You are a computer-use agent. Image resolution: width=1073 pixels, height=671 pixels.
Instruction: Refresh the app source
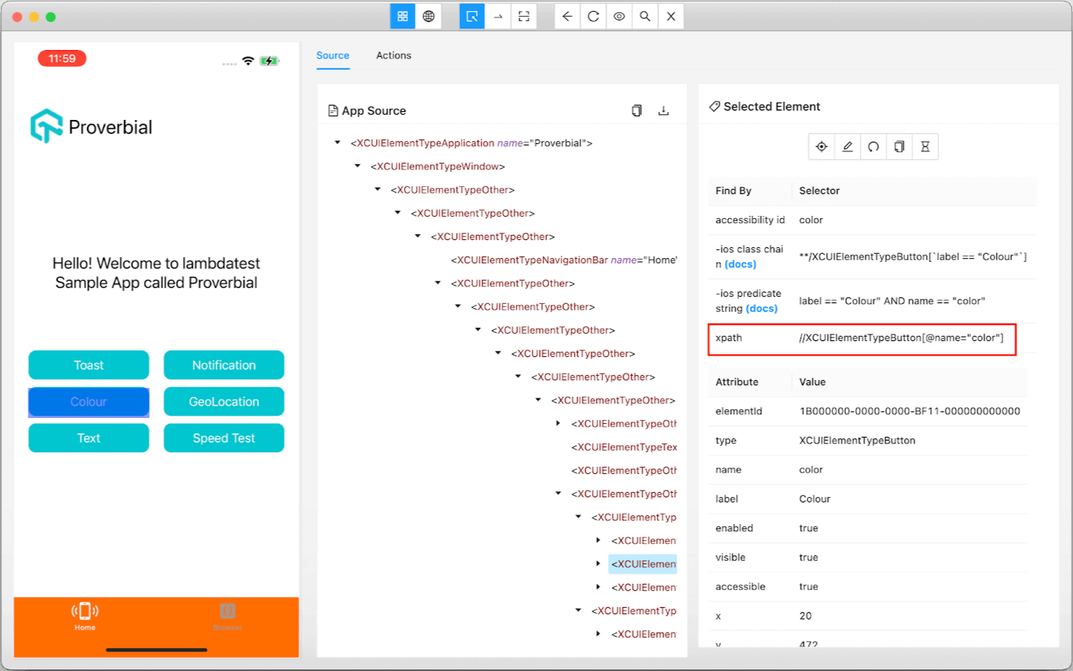coord(593,15)
